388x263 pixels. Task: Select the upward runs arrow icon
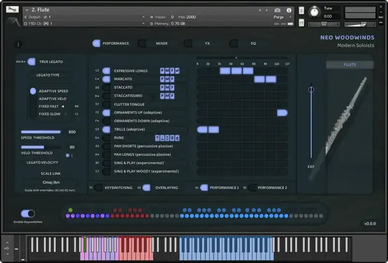[157, 138]
